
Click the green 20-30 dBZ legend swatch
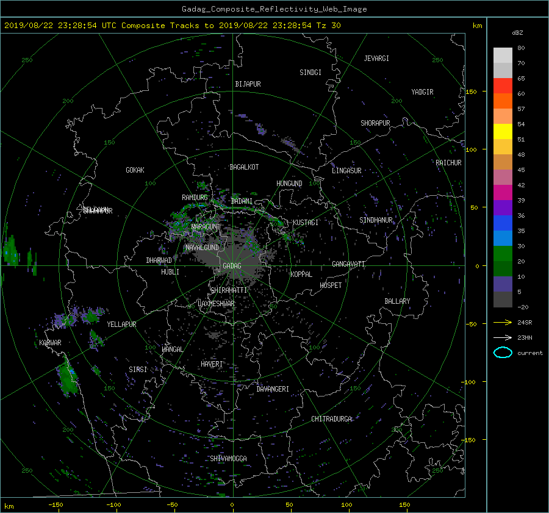503,254
